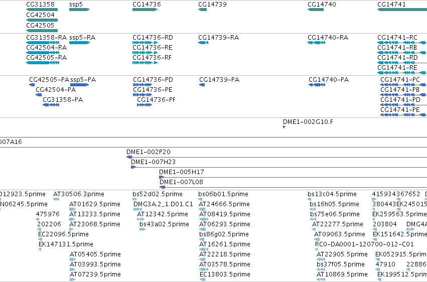The height and width of the screenshot is (282, 427).
Task: Open protein label CG14739-PA
Action: pyautogui.click(x=219, y=80)
